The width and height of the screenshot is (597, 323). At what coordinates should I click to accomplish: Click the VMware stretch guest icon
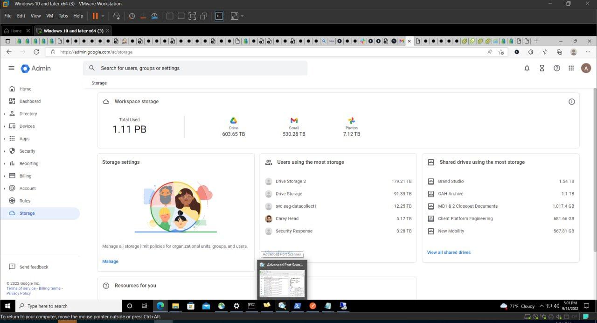pyautogui.click(x=234, y=16)
